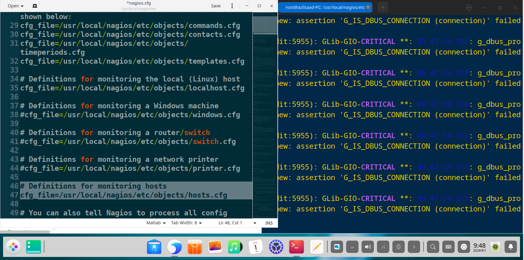
Task: Toggle the Bluetooth tray icon
Action: tap(398, 247)
